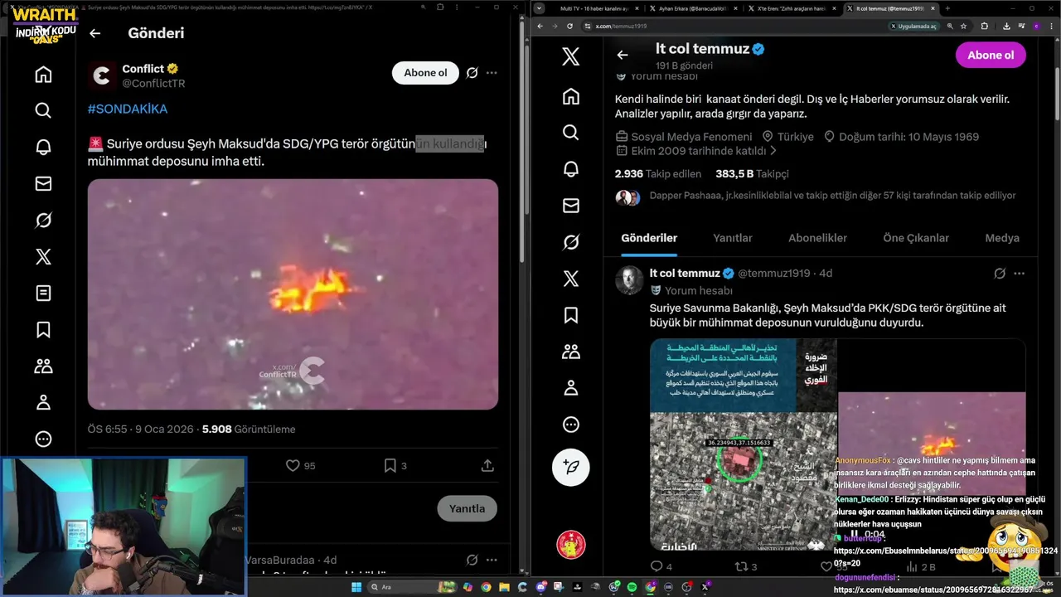The height and width of the screenshot is (597, 1061).
Task: Open Search in left X app sidebar
Action: point(43,110)
